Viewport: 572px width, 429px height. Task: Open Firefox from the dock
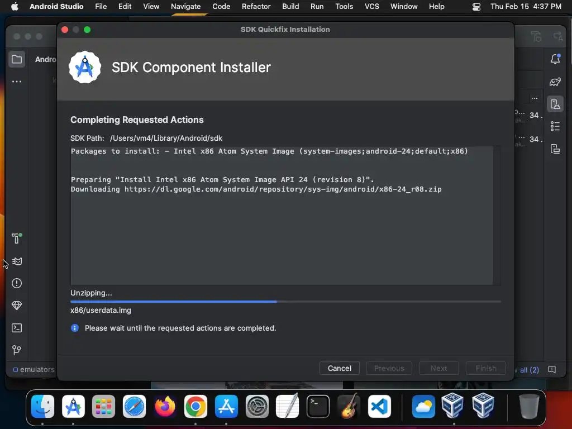coord(165,407)
